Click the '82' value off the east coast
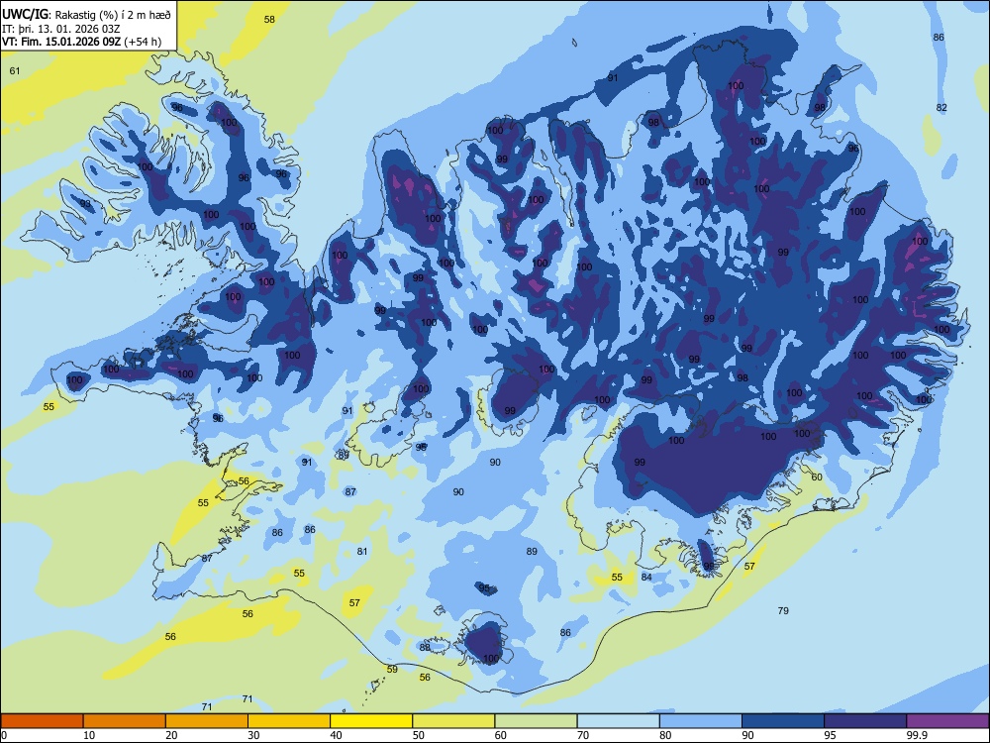 pos(941,108)
